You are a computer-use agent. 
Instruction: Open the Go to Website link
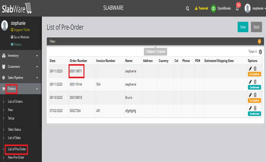20,37
